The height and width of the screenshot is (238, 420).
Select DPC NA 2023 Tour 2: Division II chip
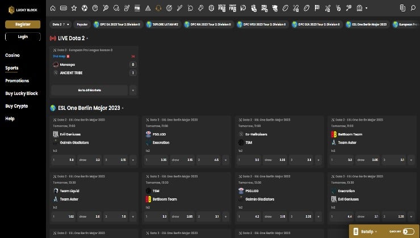[x=209, y=24]
